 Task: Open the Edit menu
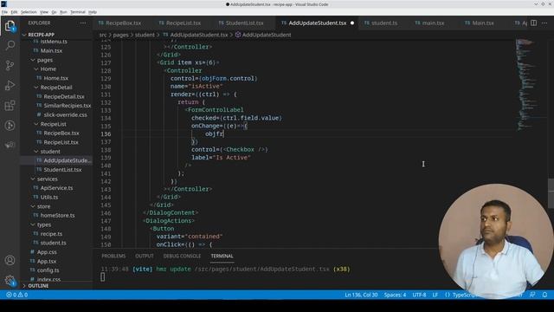pyautogui.click(x=14, y=12)
